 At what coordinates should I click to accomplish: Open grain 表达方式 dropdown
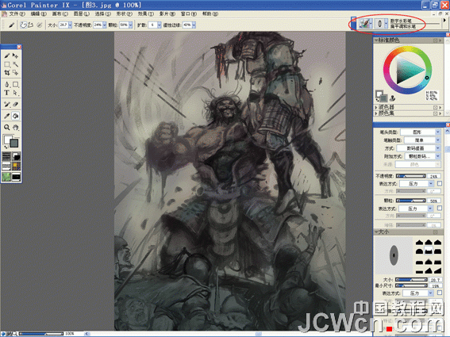coord(416,209)
